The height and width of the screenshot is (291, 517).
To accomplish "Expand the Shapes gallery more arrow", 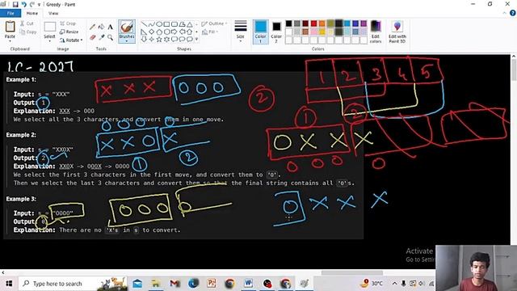I will point(197,40).
